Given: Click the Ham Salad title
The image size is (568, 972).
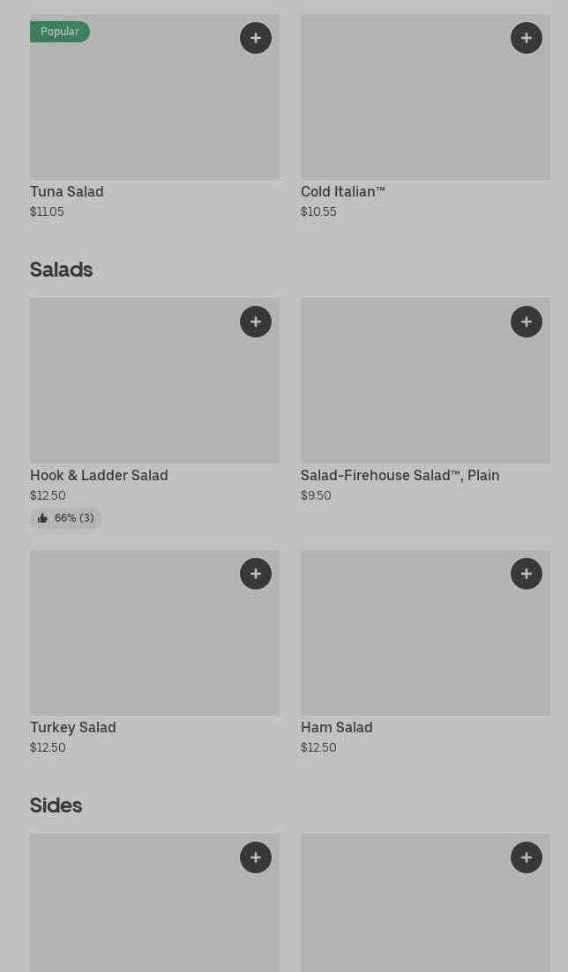Looking at the screenshot, I should pyautogui.click(x=336, y=728).
